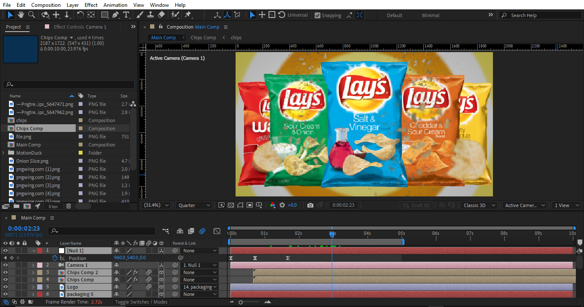Toggle the Snapping checkbox
The image size is (584, 307).
317,15
